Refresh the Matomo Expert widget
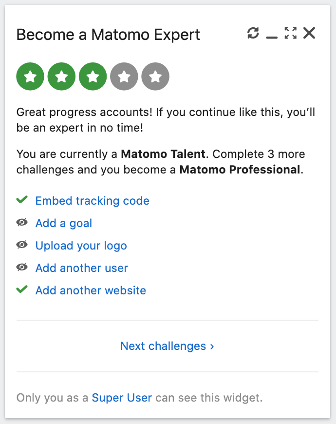This screenshot has height=424, width=336. point(253,34)
